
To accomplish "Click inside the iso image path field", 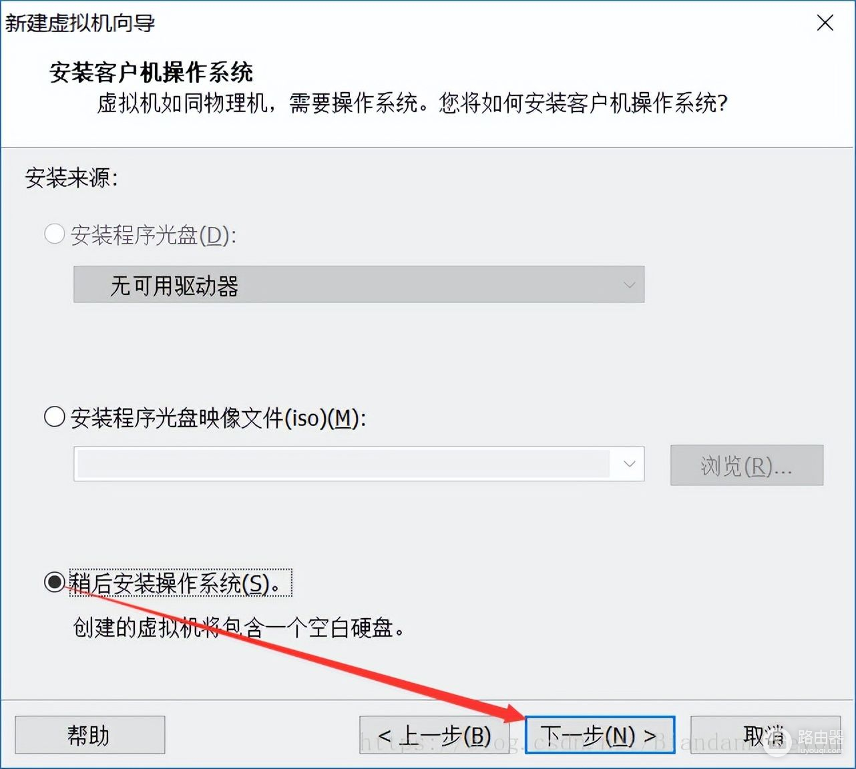I will (344, 464).
